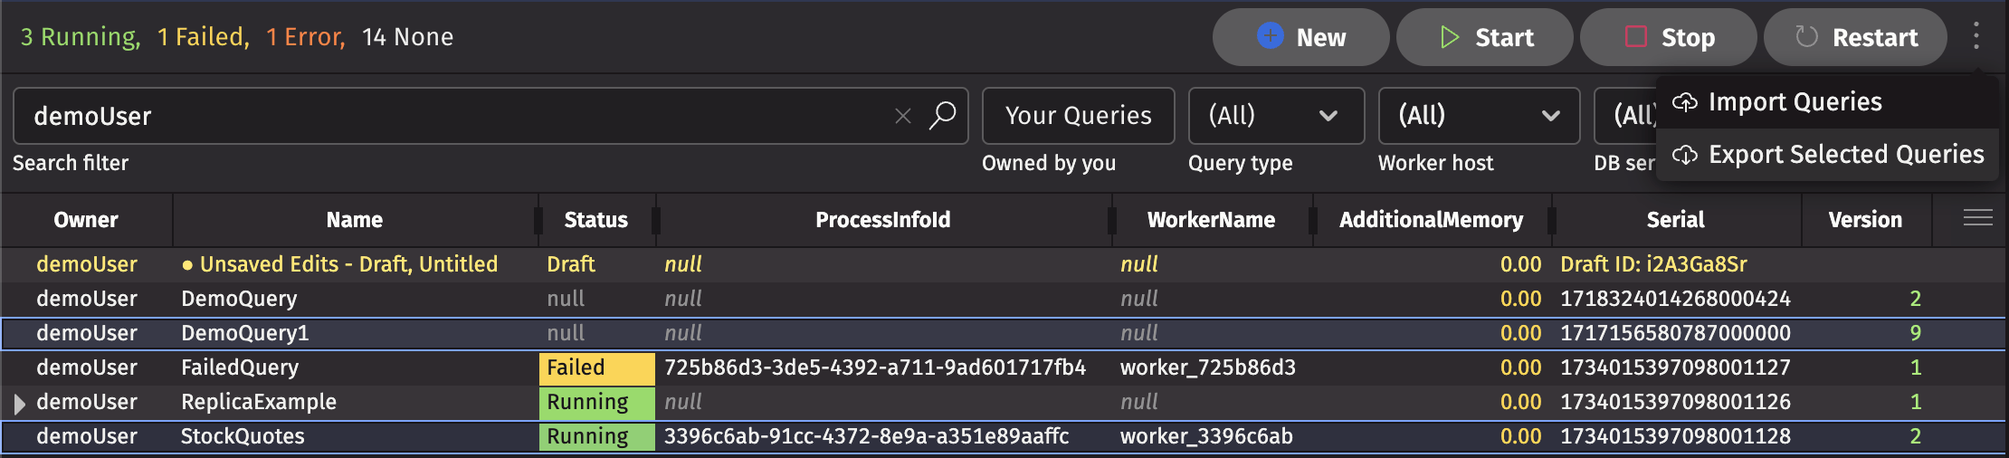Focus the demoUser search filter field
This screenshot has height=458, width=2009.
click(x=452, y=116)
